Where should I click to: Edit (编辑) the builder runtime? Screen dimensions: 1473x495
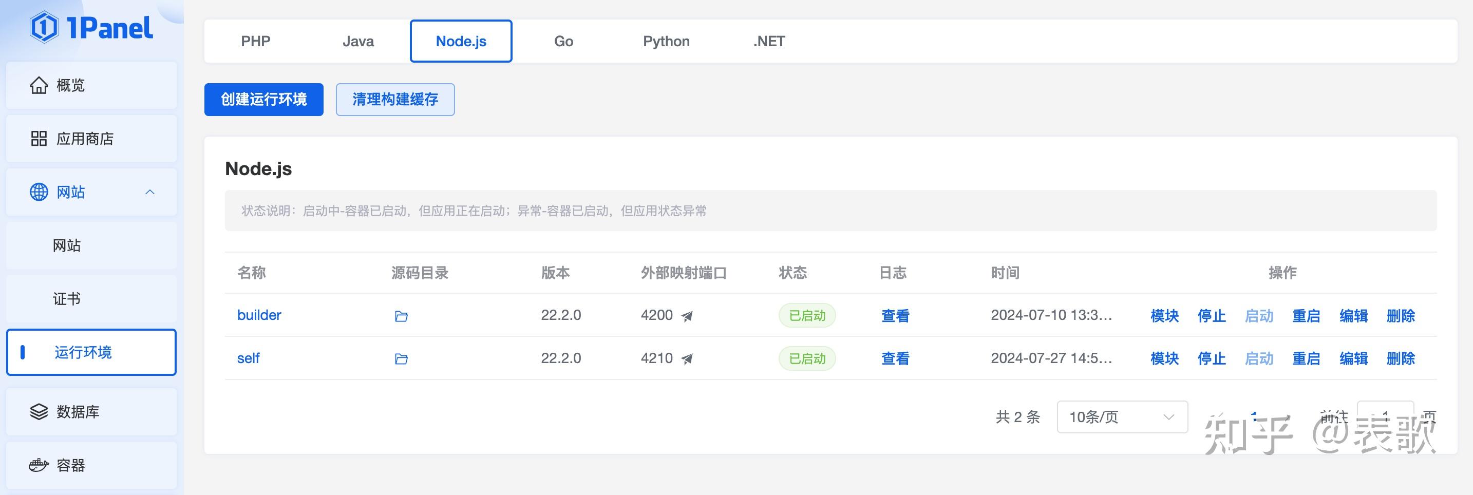point(1353,315)
